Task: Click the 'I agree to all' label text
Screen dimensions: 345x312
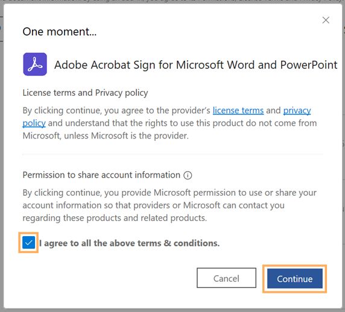Action: 129,243
